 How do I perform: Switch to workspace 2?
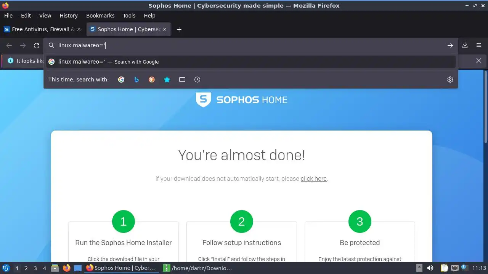coord(26,268)
